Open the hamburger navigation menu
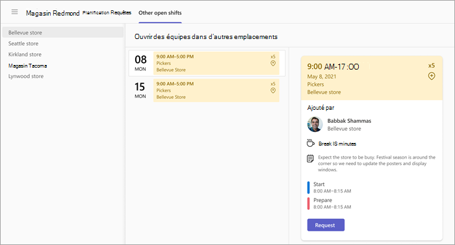This screenshot has width=455, height=245. [14, 12]
